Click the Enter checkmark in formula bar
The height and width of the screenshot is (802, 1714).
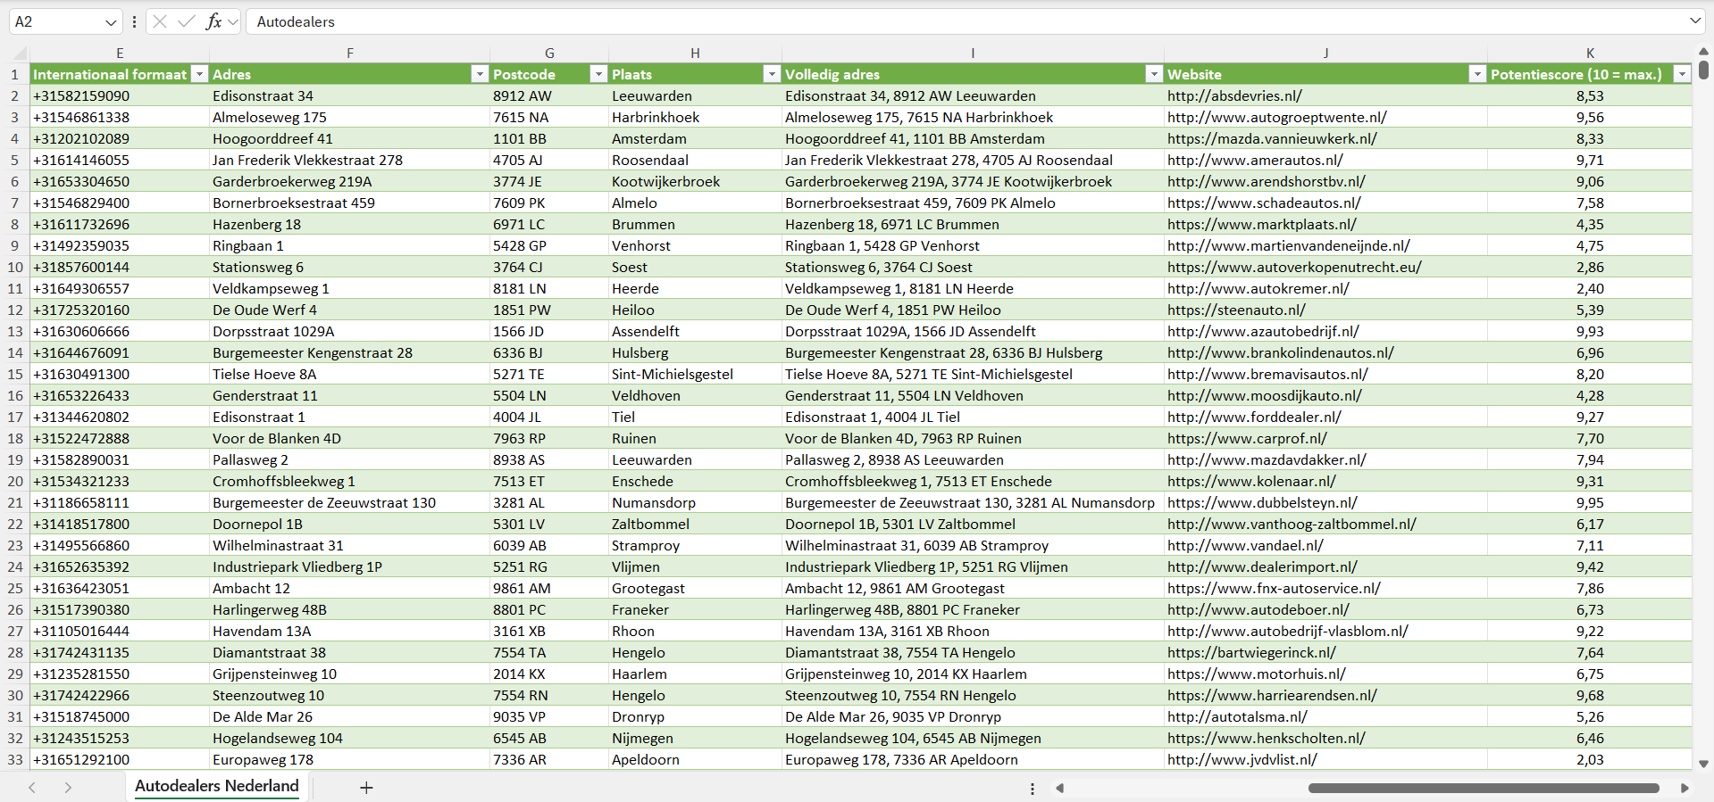186,21
